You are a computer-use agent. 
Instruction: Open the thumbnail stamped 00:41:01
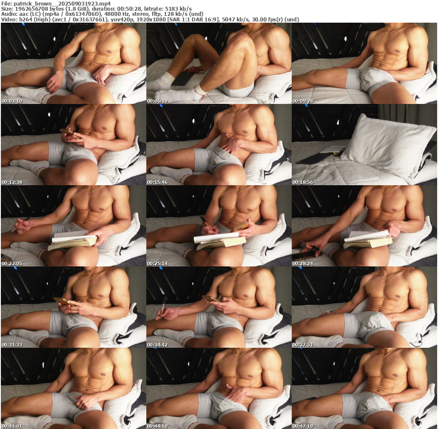point(74,388)
